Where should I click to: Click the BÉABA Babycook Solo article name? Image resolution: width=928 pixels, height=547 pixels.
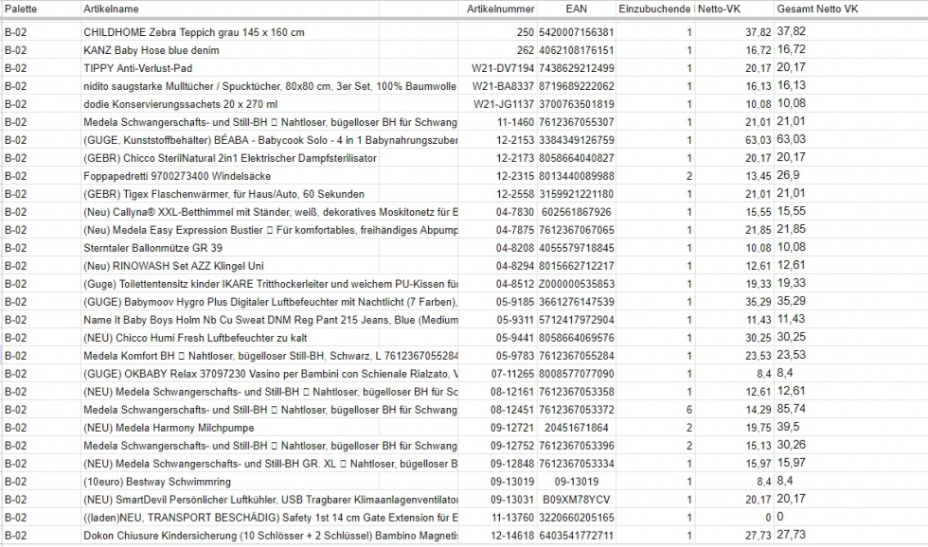271,140
